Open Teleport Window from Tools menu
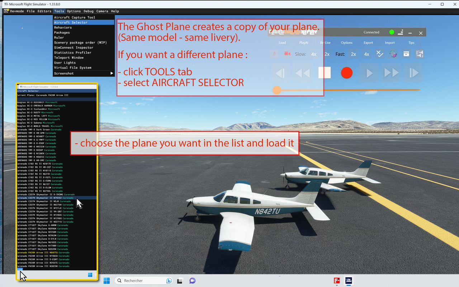The width and height of the screenshot is (459, 287). coord(84,57)
